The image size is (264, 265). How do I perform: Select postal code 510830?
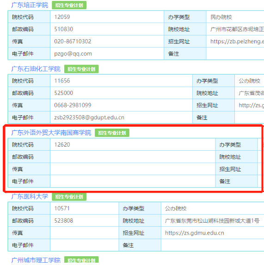[64, 29]
